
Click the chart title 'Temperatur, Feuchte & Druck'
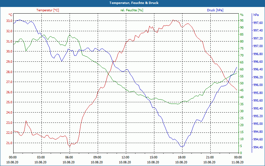click(134, 3)
